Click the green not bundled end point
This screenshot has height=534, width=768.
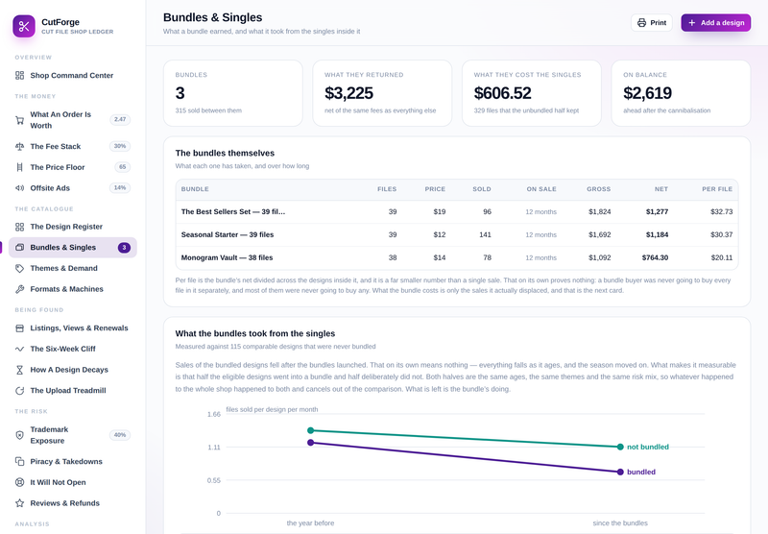point(620,447)
